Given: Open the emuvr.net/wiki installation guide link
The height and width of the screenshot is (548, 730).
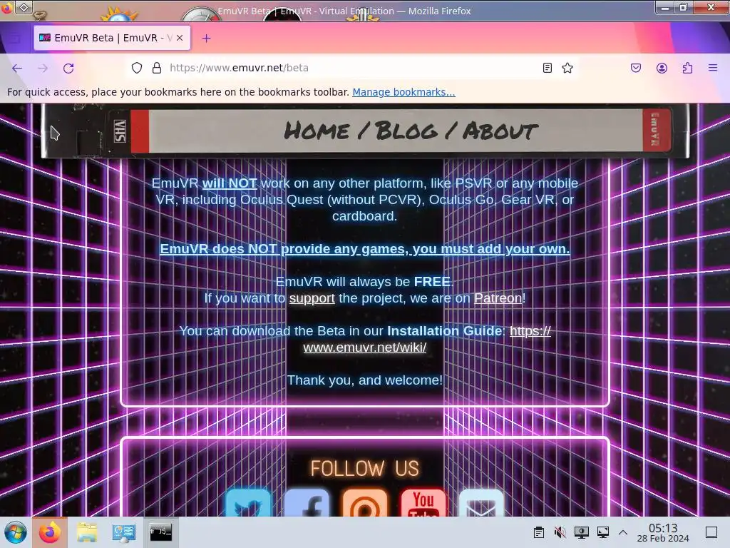Looking at the screenshot, I should [x=365, y=347].
